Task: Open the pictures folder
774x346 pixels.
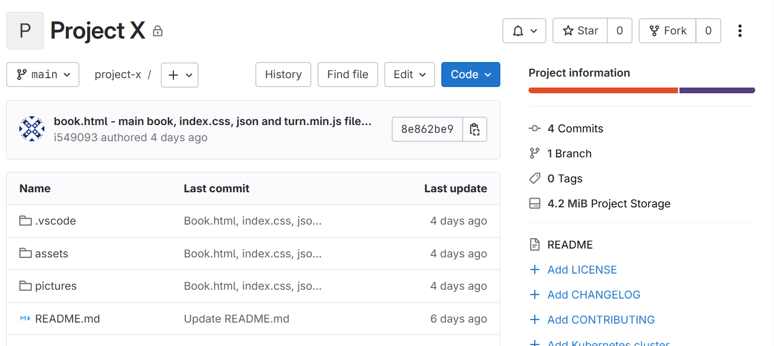Action: pyautogui.click(x=55, y=286)
